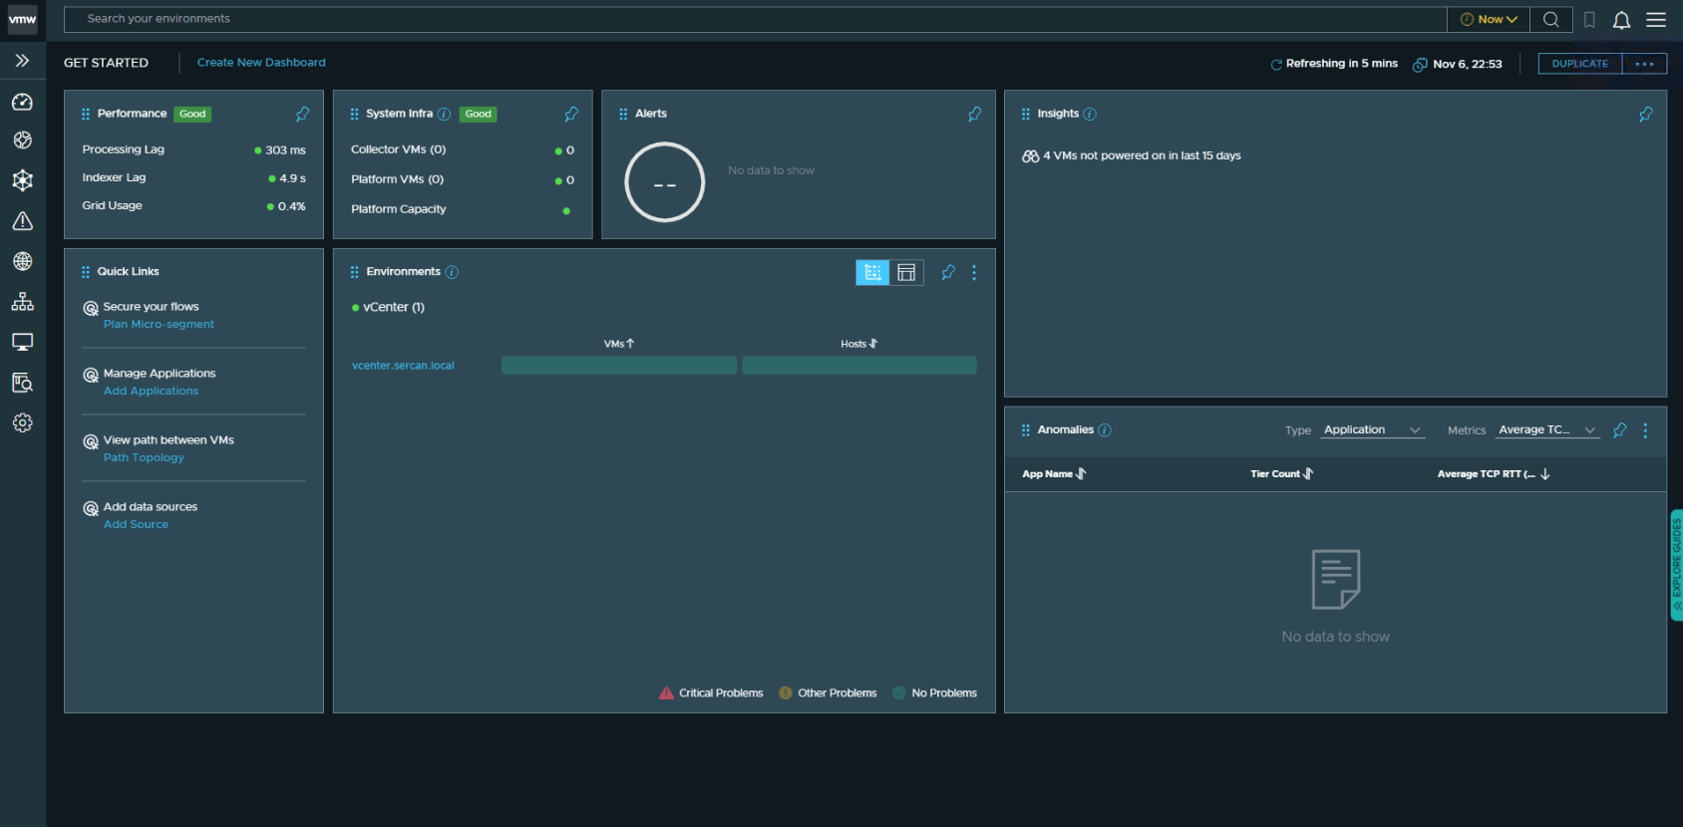
Task: Pin the Insights widget
Action: click(x=1645, y=115)
